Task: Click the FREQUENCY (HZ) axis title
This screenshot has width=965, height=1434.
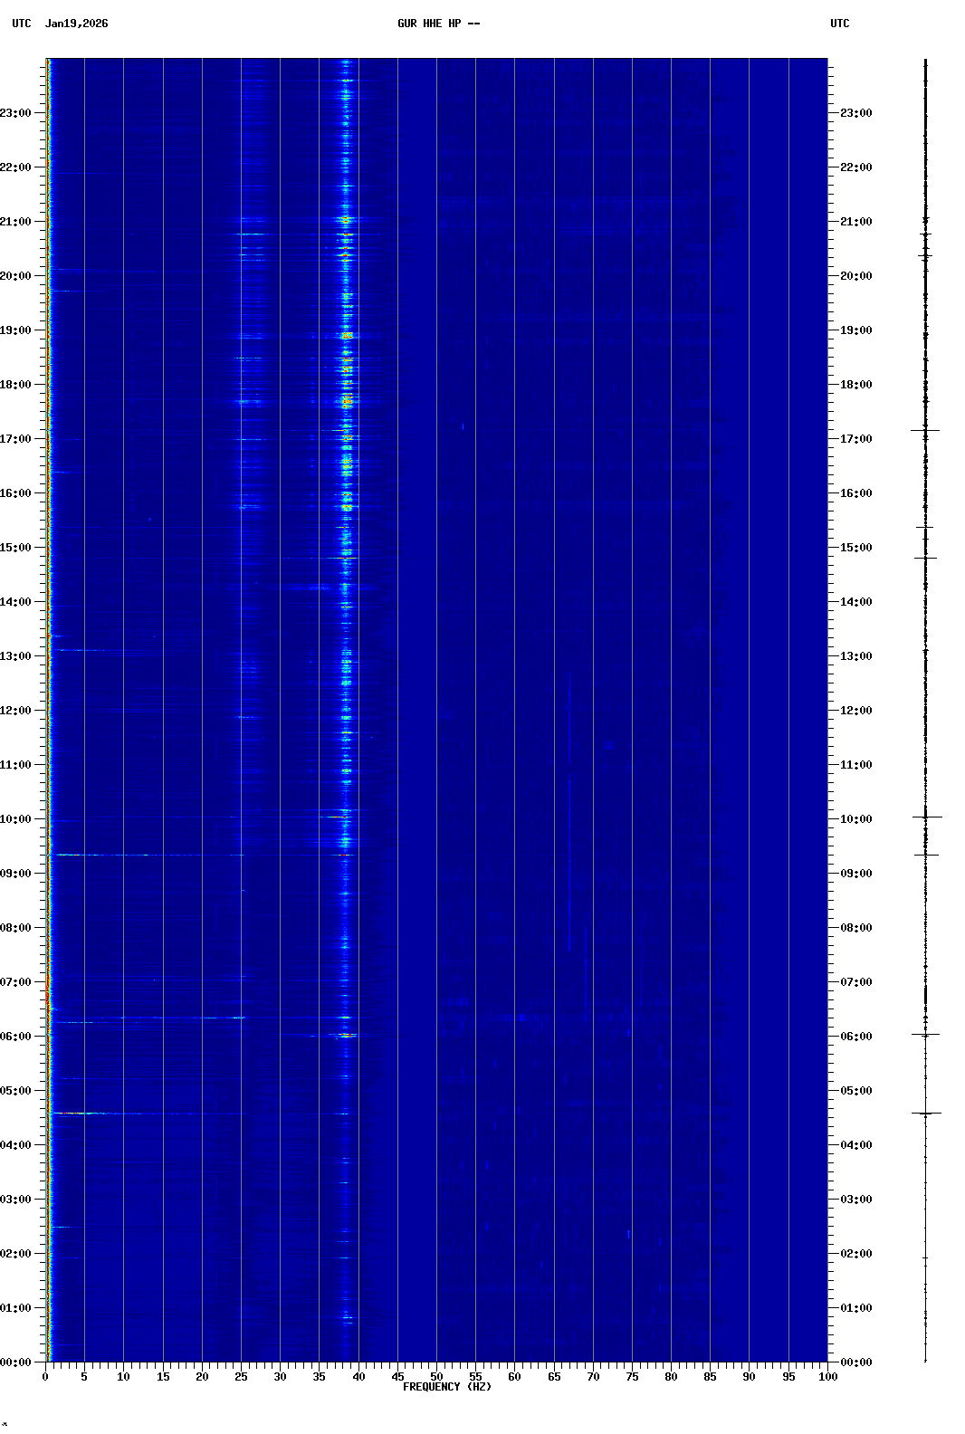Action: [x=446, y=1387]
